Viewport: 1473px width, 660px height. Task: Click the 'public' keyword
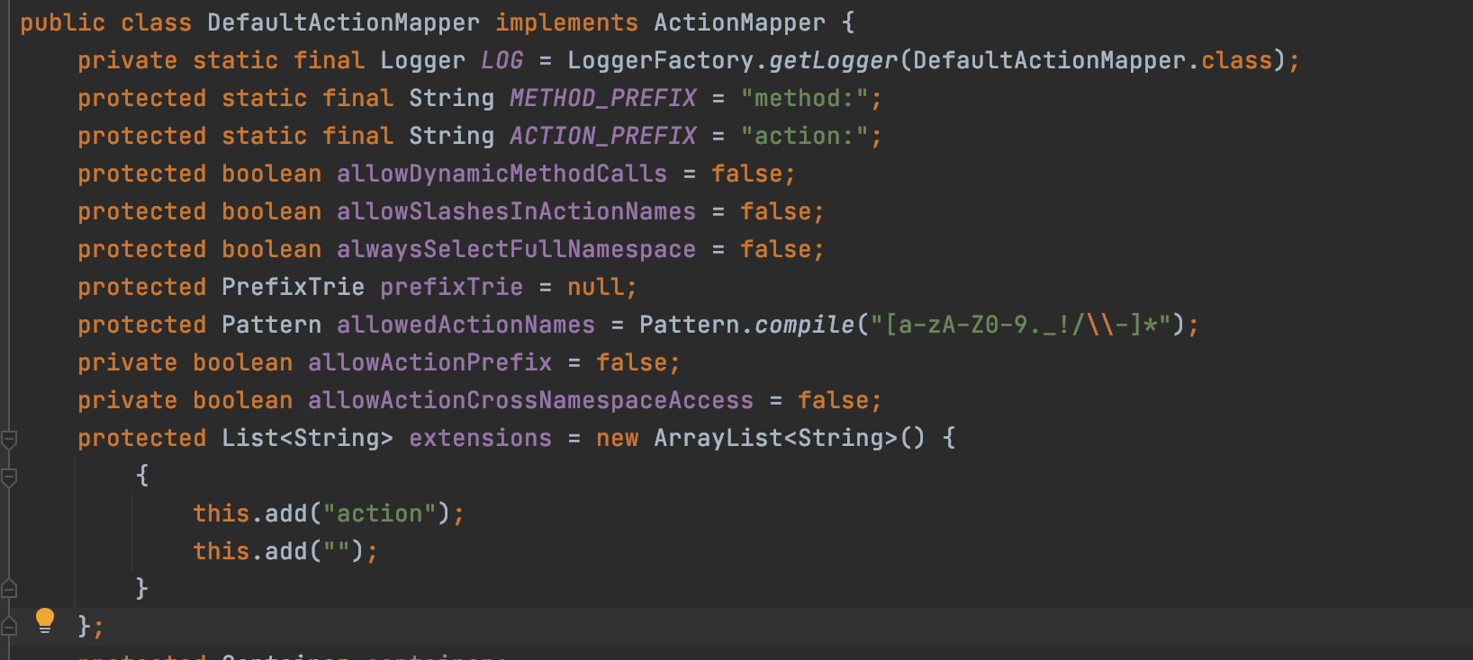(x=62, y=22)
